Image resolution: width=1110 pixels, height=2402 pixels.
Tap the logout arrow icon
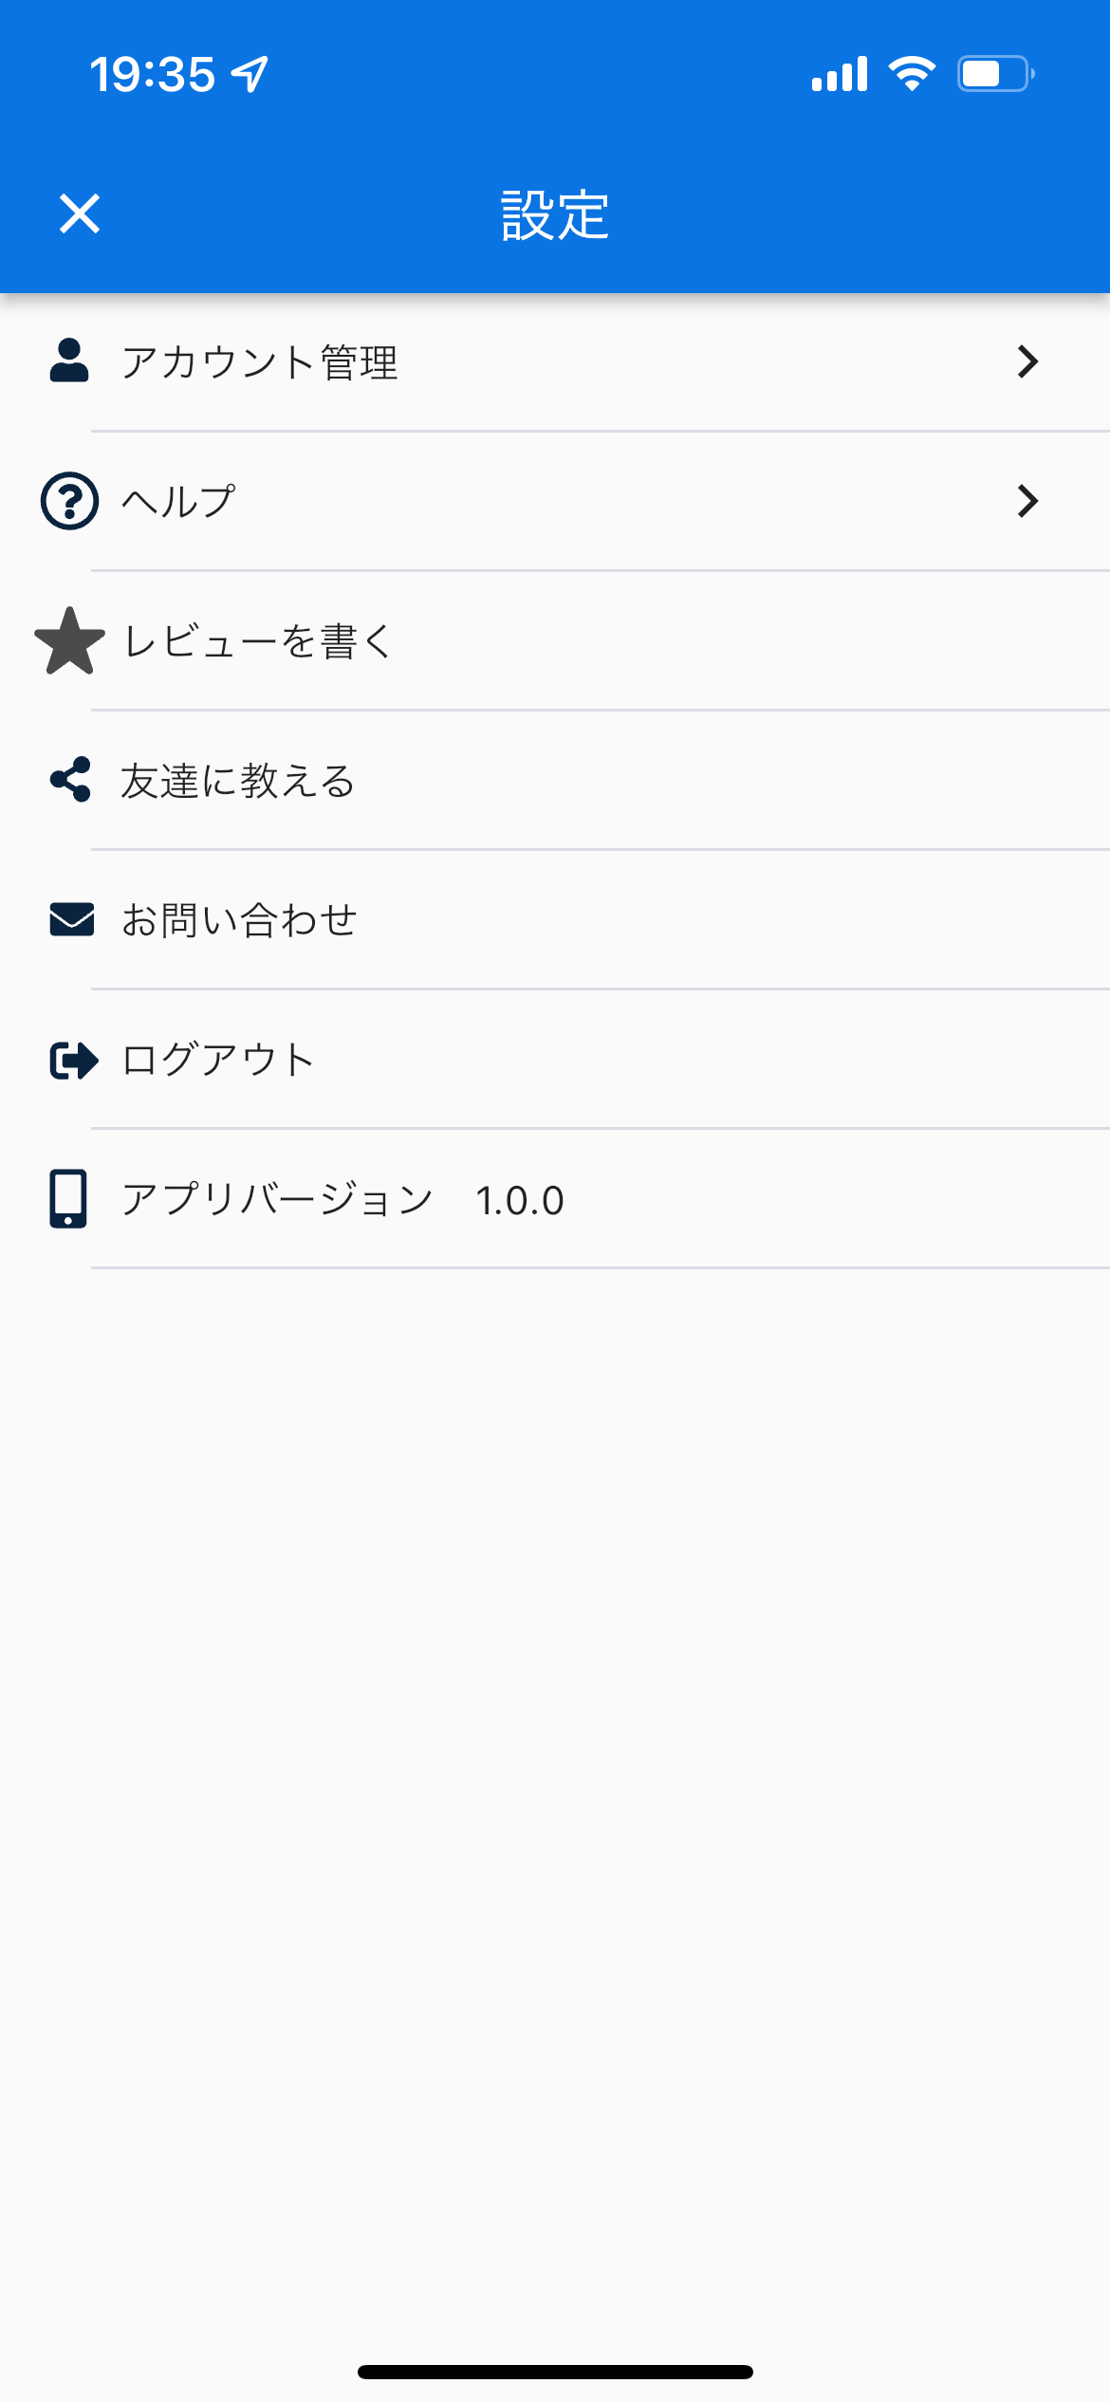73,1060
